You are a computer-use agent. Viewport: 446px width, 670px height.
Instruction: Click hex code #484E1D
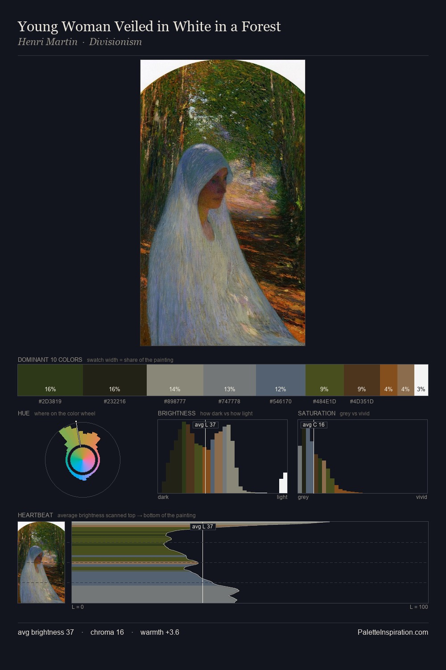coord(325,402)
